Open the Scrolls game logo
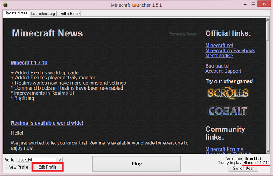This screenshot has width=273, height=176. (x=228, y=93)
